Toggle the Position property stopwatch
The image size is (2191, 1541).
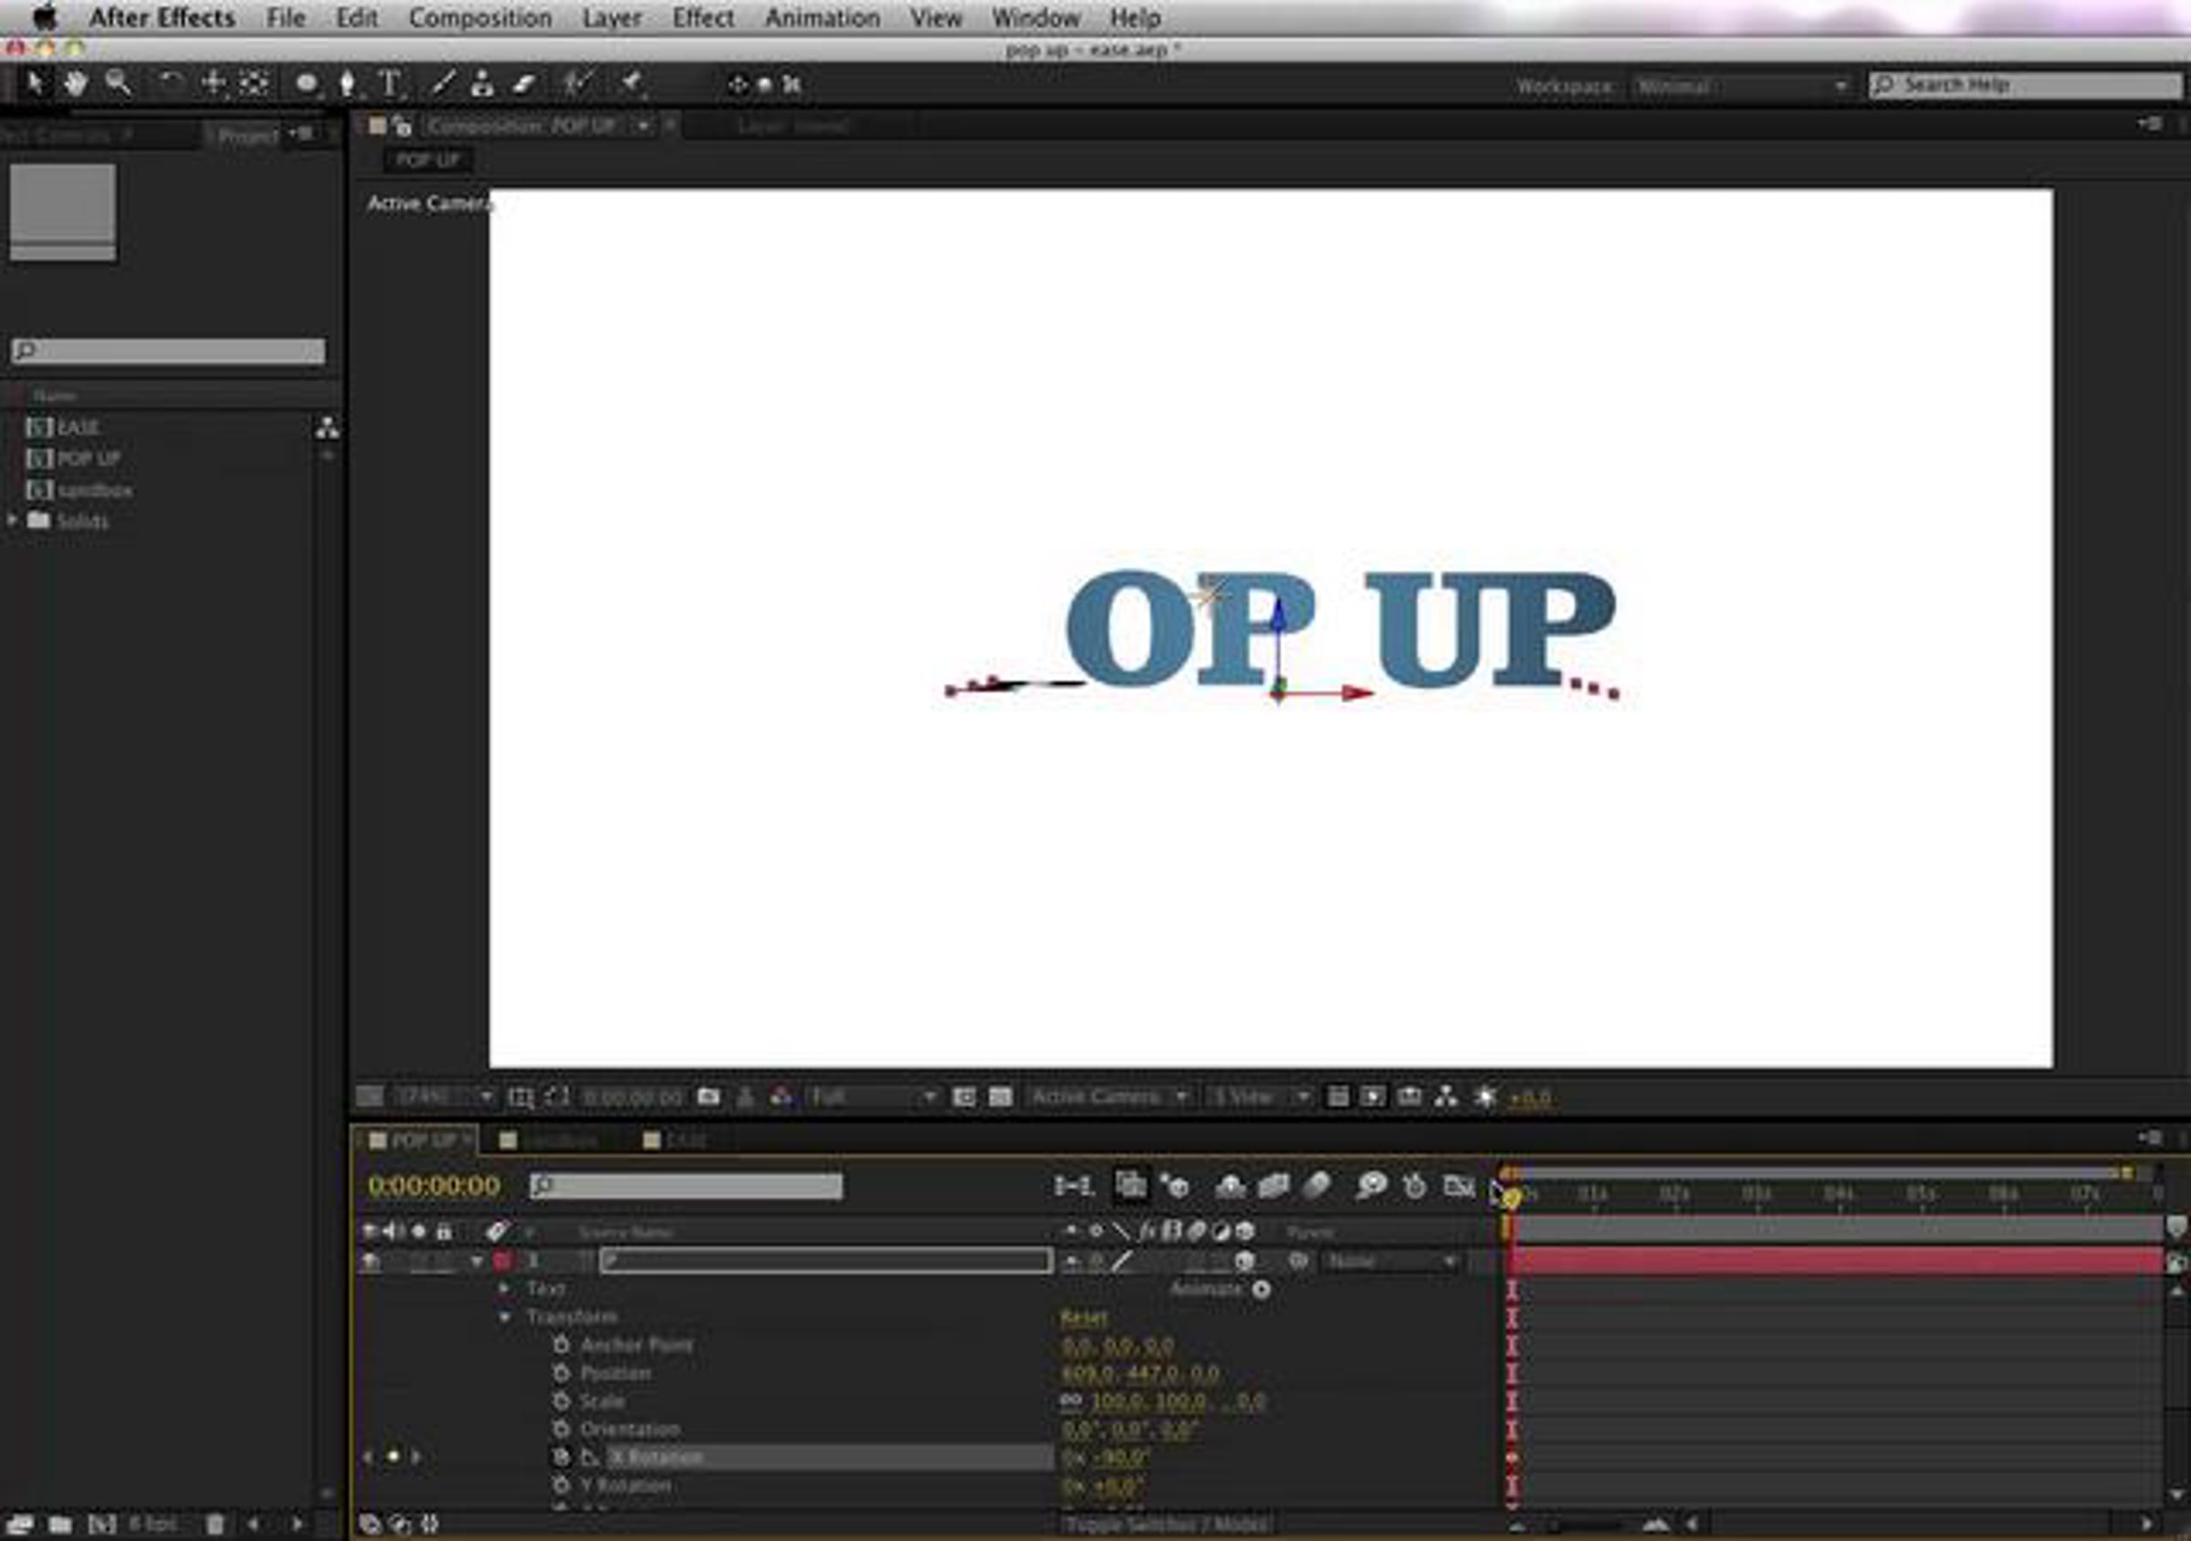561,1373
